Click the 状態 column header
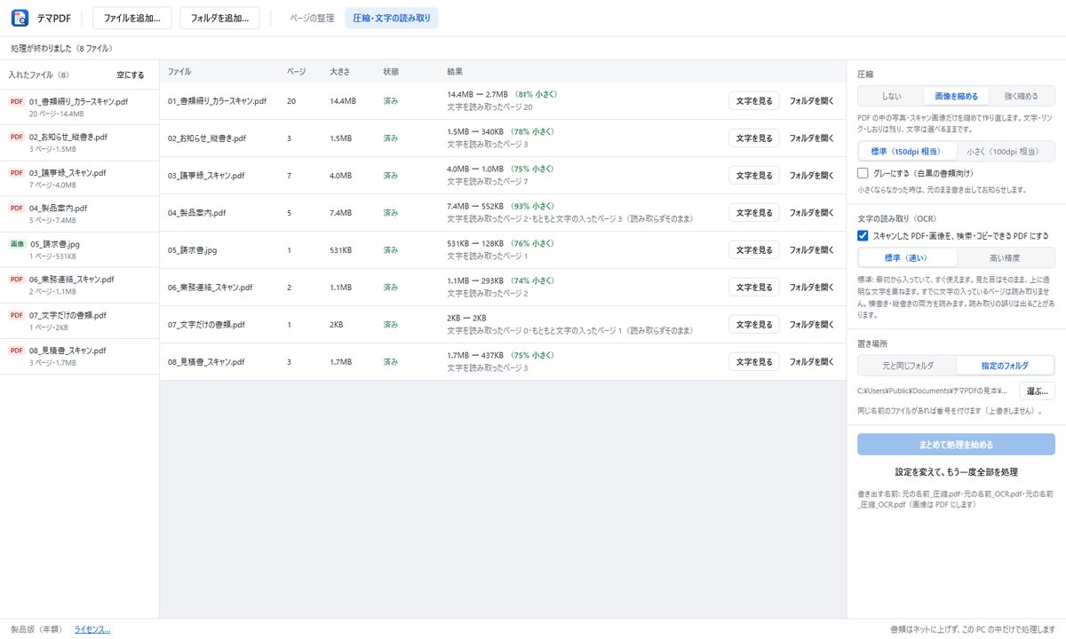 (x=391, y=71)
